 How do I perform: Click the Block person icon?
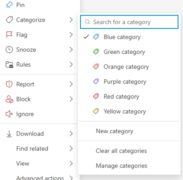point(9,99)
